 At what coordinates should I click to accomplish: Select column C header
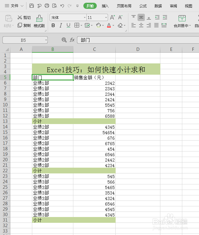[94, 49]
